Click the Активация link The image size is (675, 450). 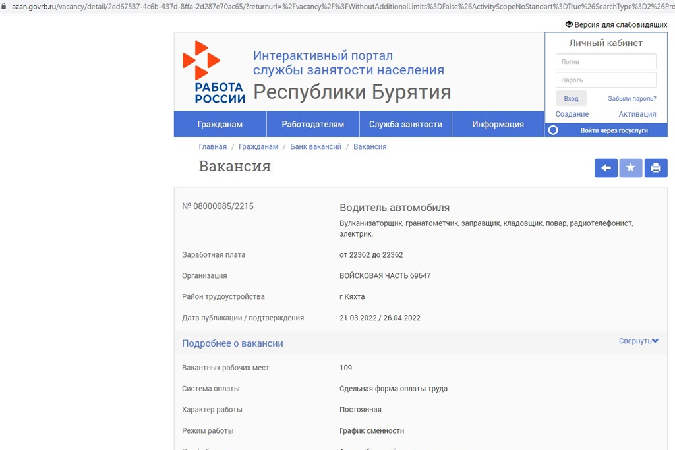[x=637, y=114]
